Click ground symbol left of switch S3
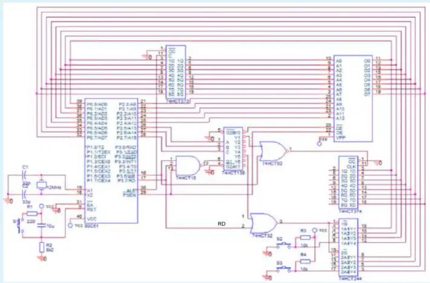The image size is (430, 283). point(268,278)
